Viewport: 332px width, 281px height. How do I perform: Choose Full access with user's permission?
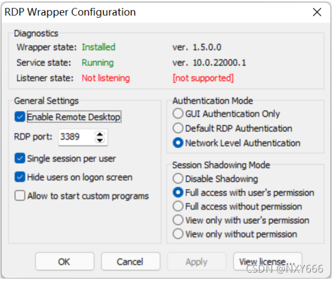pyautogui.click(x=178, y=193)
